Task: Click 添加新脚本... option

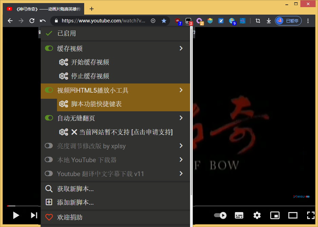Action: [x=75, y=202]
